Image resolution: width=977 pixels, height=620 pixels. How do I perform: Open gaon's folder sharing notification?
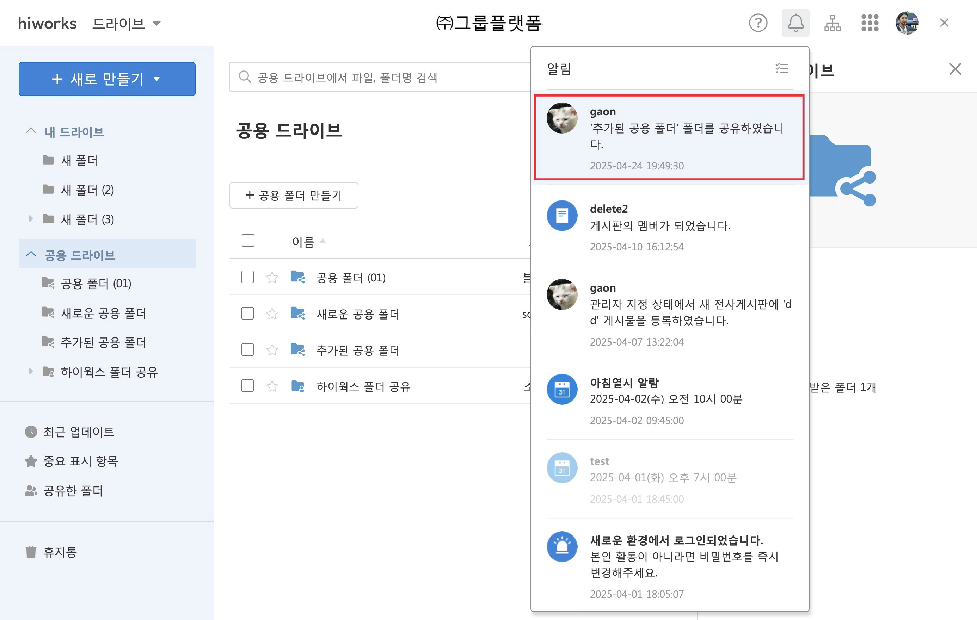(x=669, y=137)
